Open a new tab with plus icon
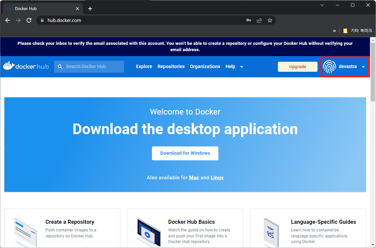 coord(90,9)
